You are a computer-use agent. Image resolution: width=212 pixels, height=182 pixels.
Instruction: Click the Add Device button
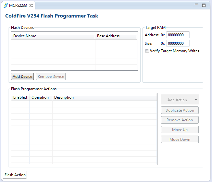22,77
